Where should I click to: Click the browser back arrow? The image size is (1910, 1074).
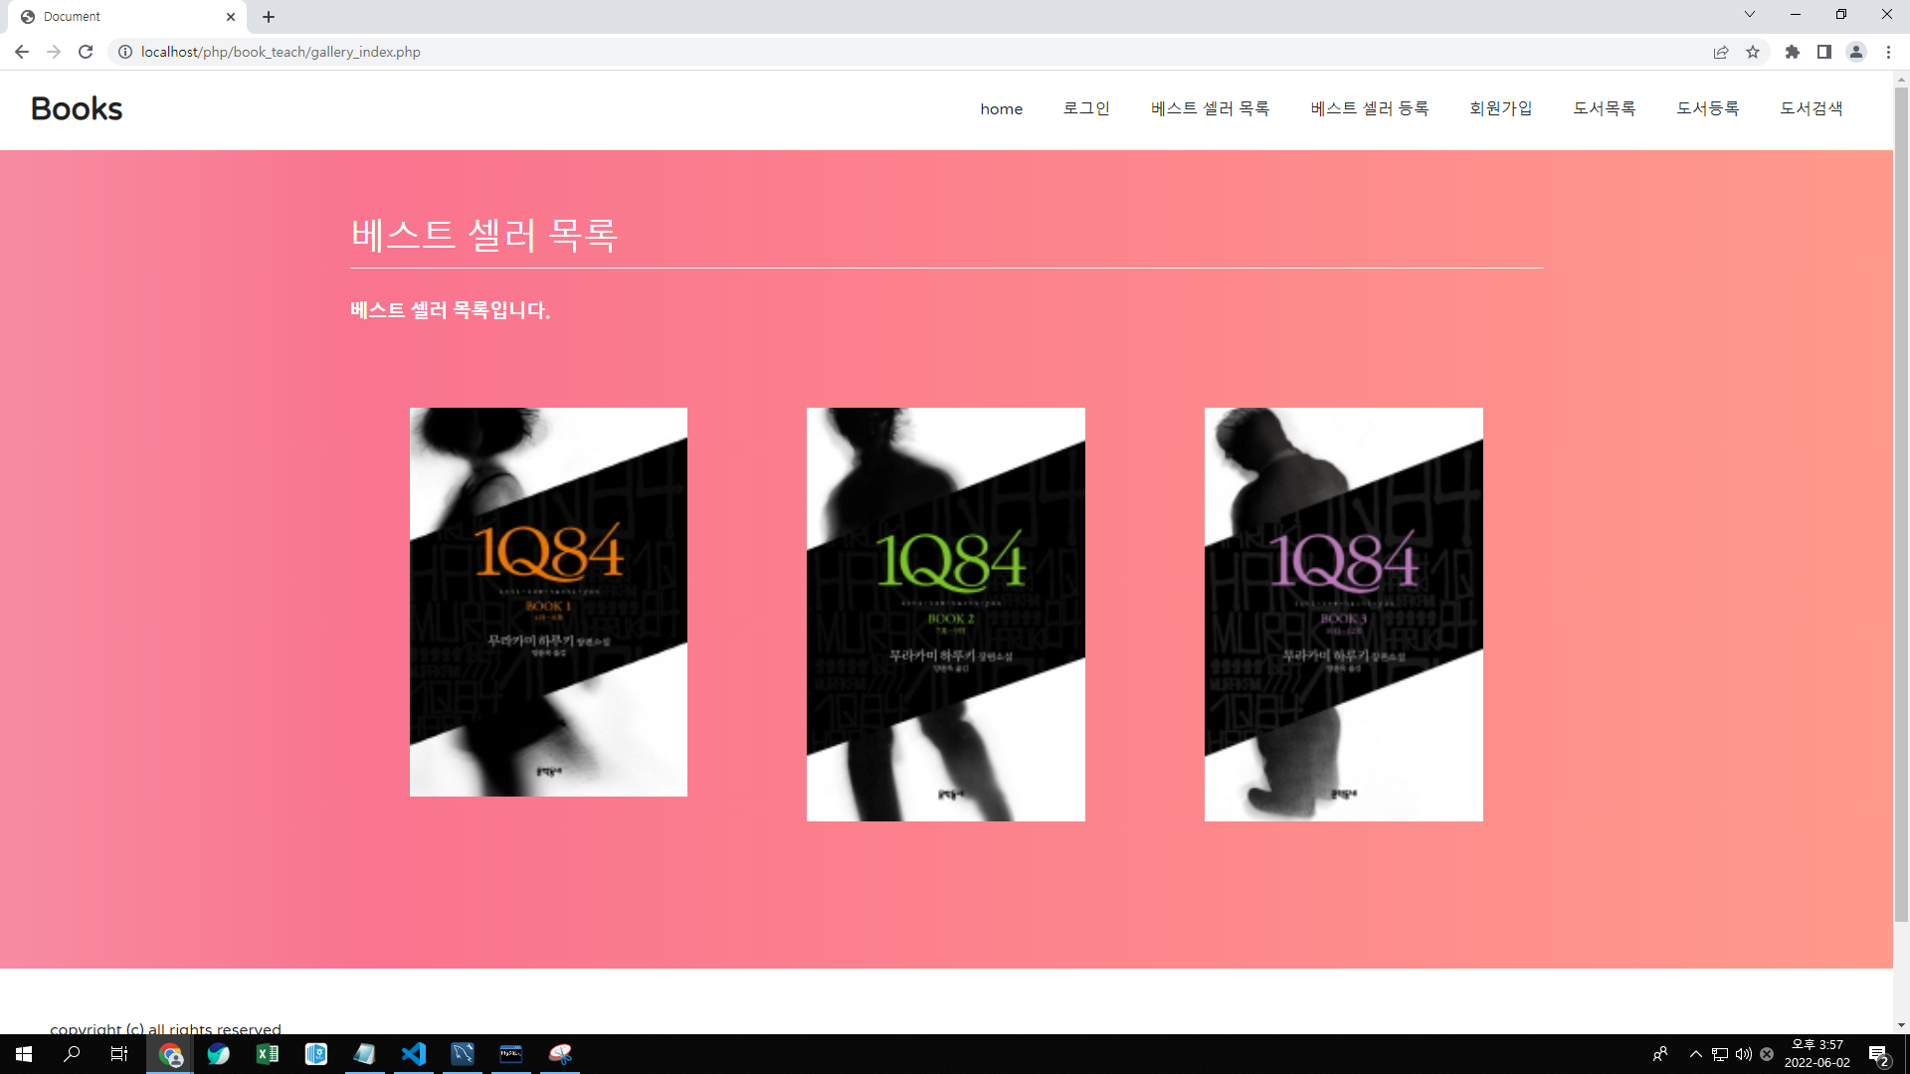pyautogui.click(x=22, y=52)
